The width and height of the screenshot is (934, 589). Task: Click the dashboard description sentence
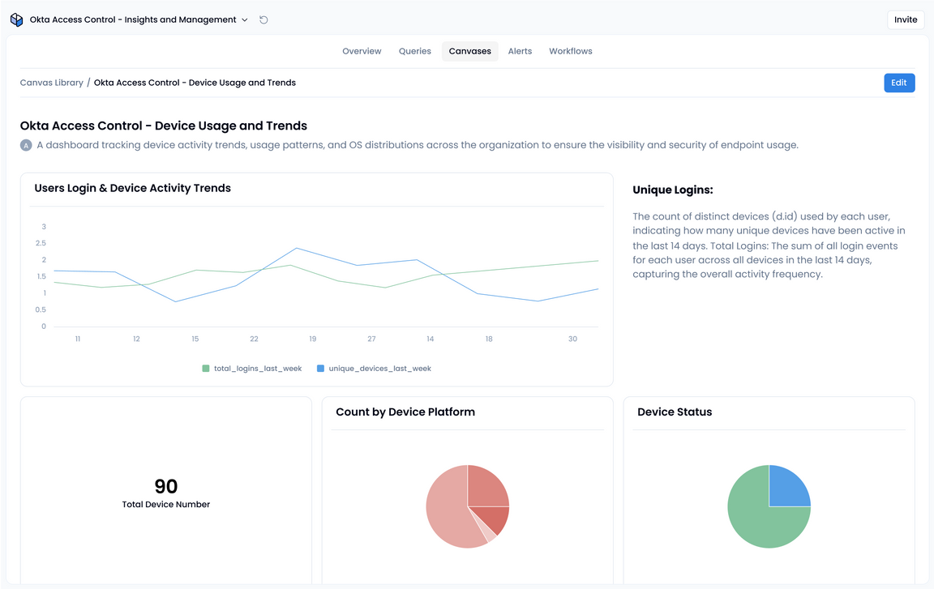[418, 145]
